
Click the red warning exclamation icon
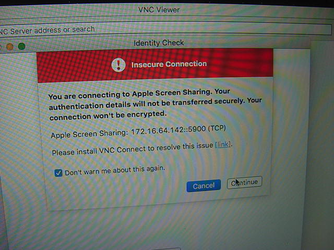pos(118,65)
